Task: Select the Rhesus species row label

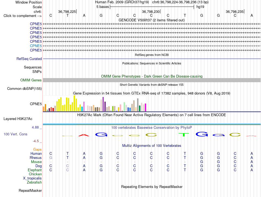Action: coord(36,158)
